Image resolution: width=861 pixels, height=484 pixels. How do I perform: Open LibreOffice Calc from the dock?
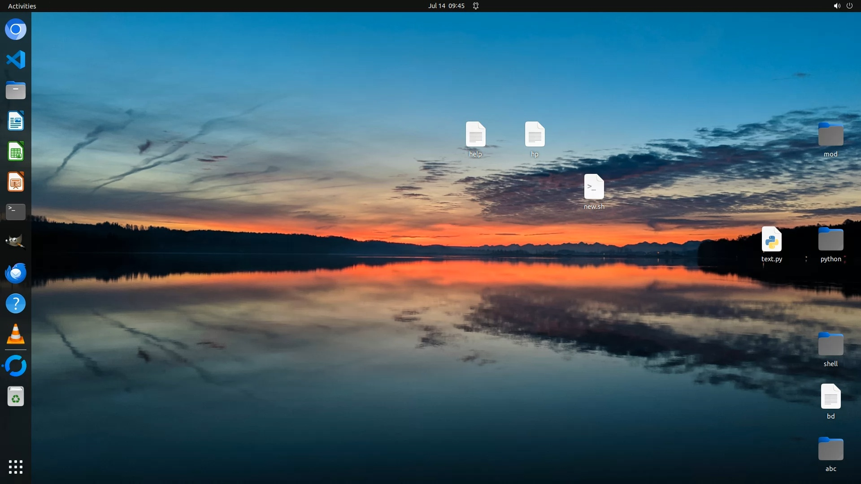coord(16,151)
